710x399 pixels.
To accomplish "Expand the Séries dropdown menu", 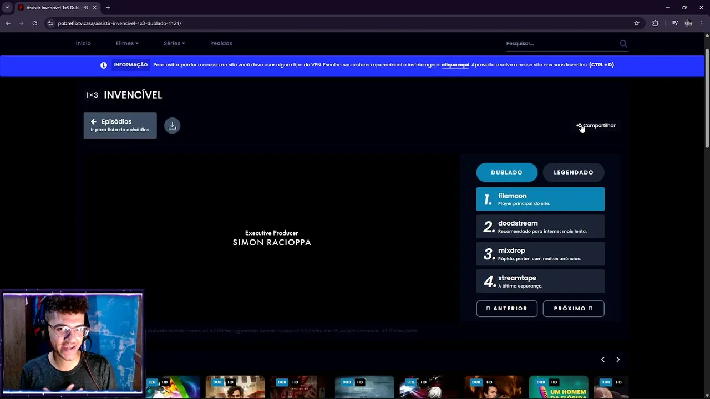I will point(174,43).
